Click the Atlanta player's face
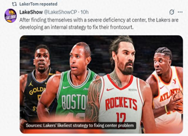 point(161,63)
